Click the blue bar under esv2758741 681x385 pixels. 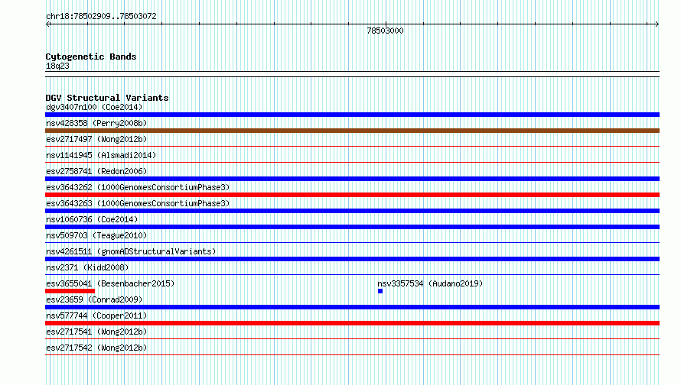point(352,179)
